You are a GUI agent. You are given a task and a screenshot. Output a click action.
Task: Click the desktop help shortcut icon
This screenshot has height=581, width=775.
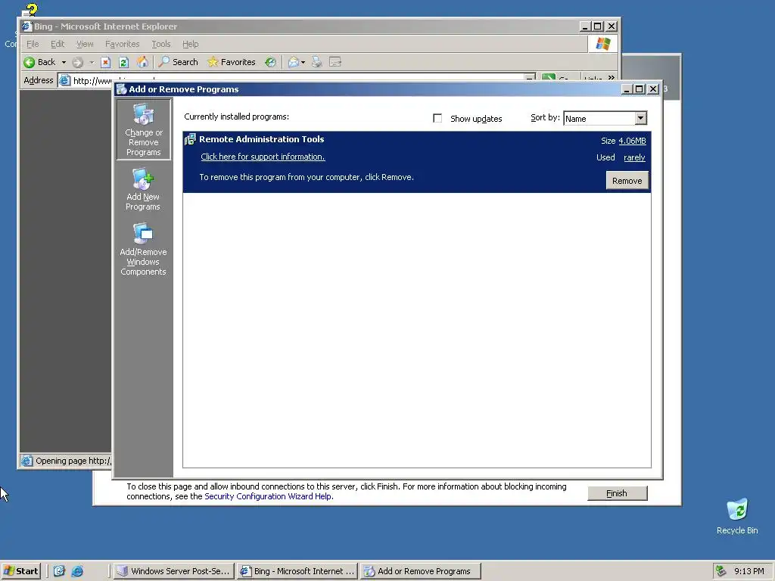pos(30,10)
